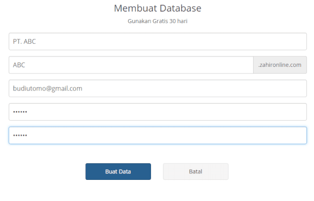Image resolution: width=314 pixels, height=201 pixels.
Task: Click the .zahironline.com domain suffix label
Action: tap(279, 65)
